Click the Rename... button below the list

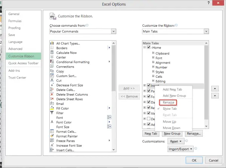[194, 133]
